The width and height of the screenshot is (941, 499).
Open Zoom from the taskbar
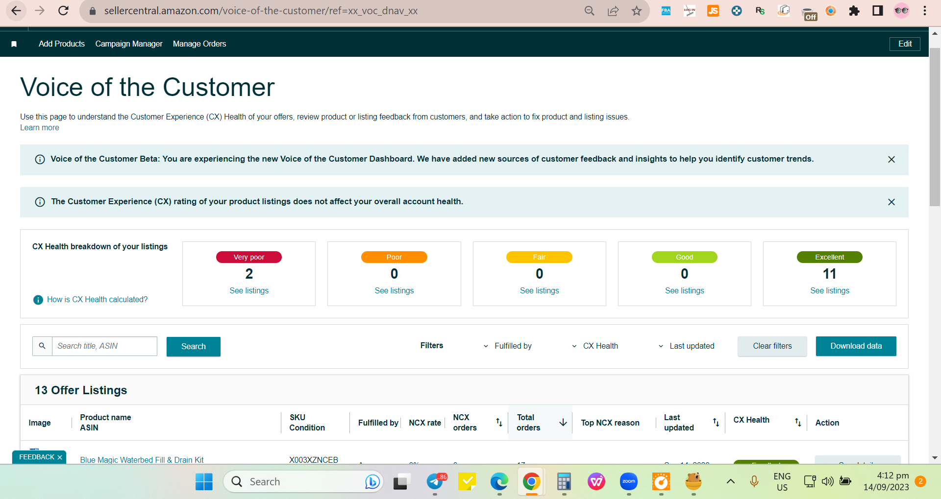[629, 482]
